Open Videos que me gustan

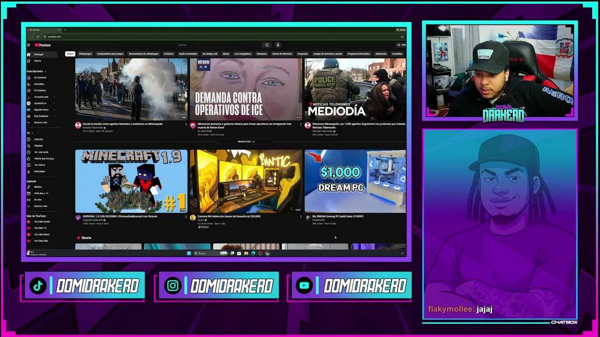42,159
